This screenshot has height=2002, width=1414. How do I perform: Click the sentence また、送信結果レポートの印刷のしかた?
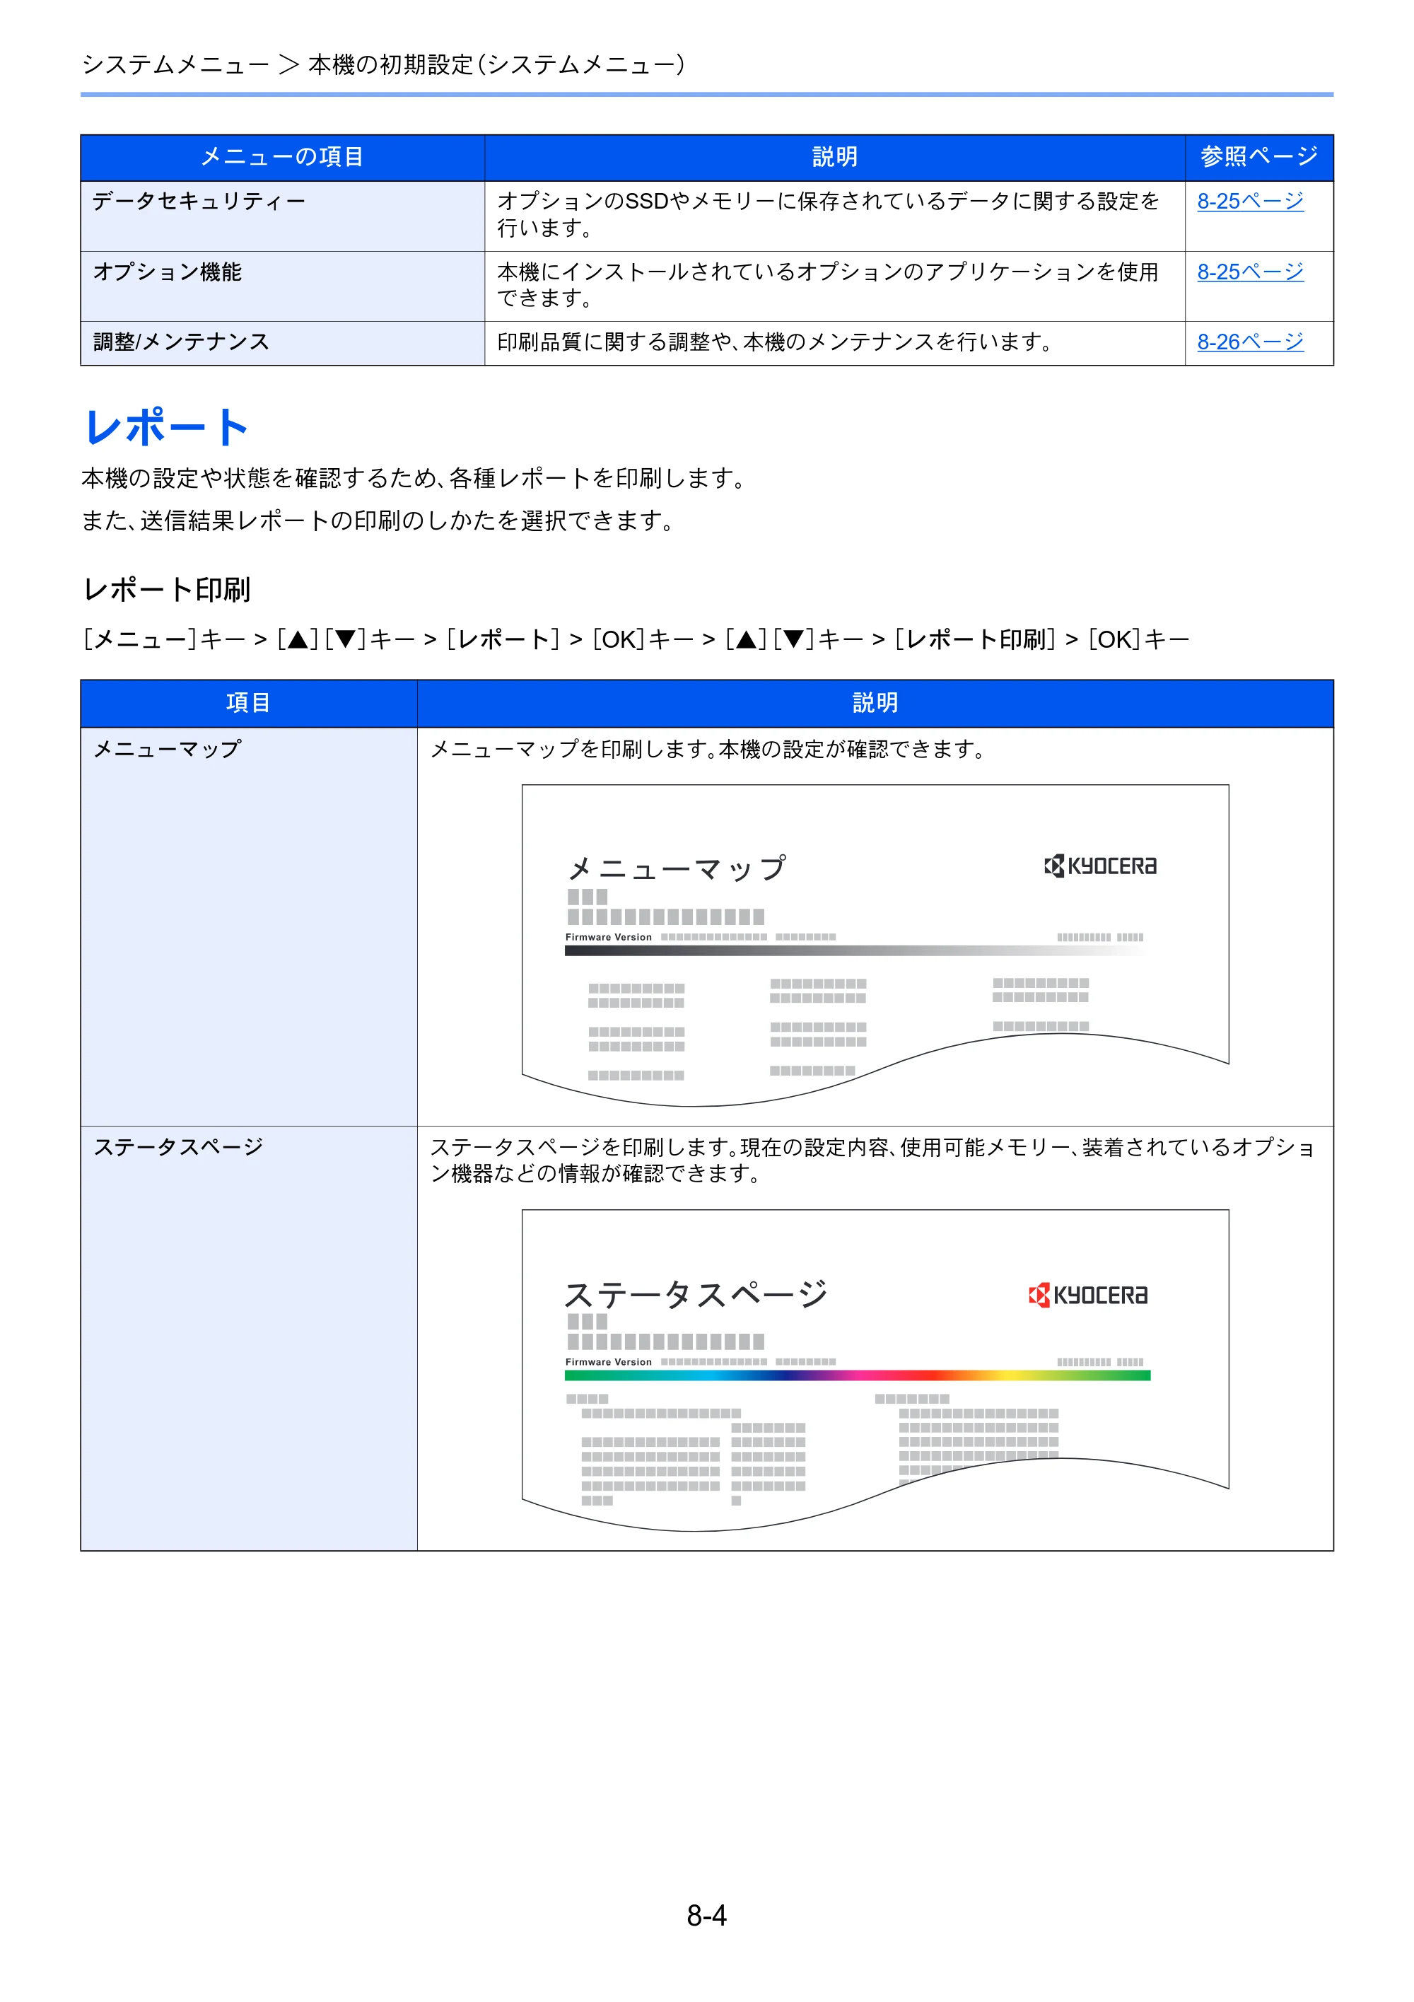[378, 520]
